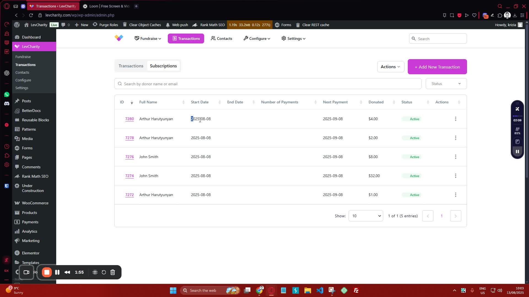
Task: Toggle the Loom camera button
Action: coord(26,272)
